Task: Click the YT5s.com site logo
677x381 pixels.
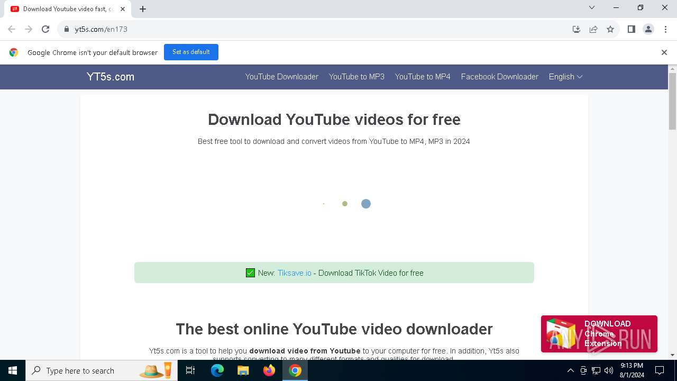Action: pyautogui.click(x=111, y=77)
